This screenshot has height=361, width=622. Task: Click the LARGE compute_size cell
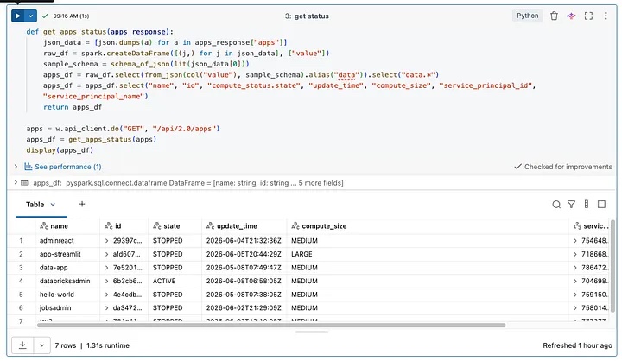point(428,254)
